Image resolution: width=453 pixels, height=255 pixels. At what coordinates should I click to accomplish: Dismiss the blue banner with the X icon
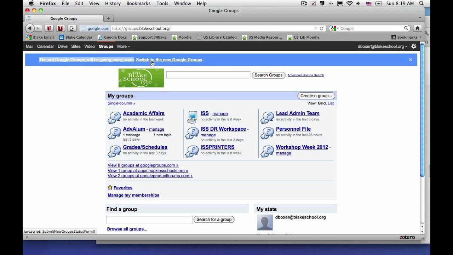click(411, 59)
